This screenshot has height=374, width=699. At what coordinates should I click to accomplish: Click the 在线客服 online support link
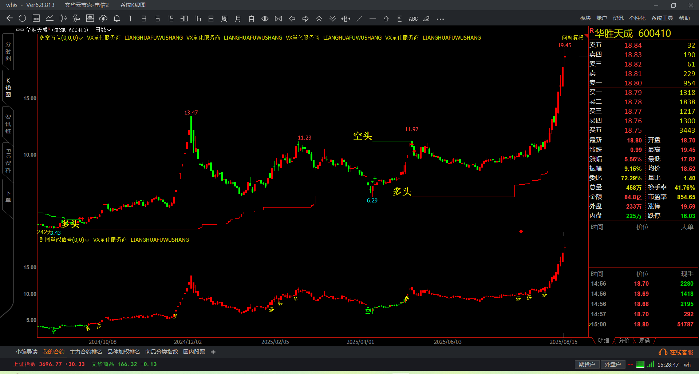click(676, 352)
